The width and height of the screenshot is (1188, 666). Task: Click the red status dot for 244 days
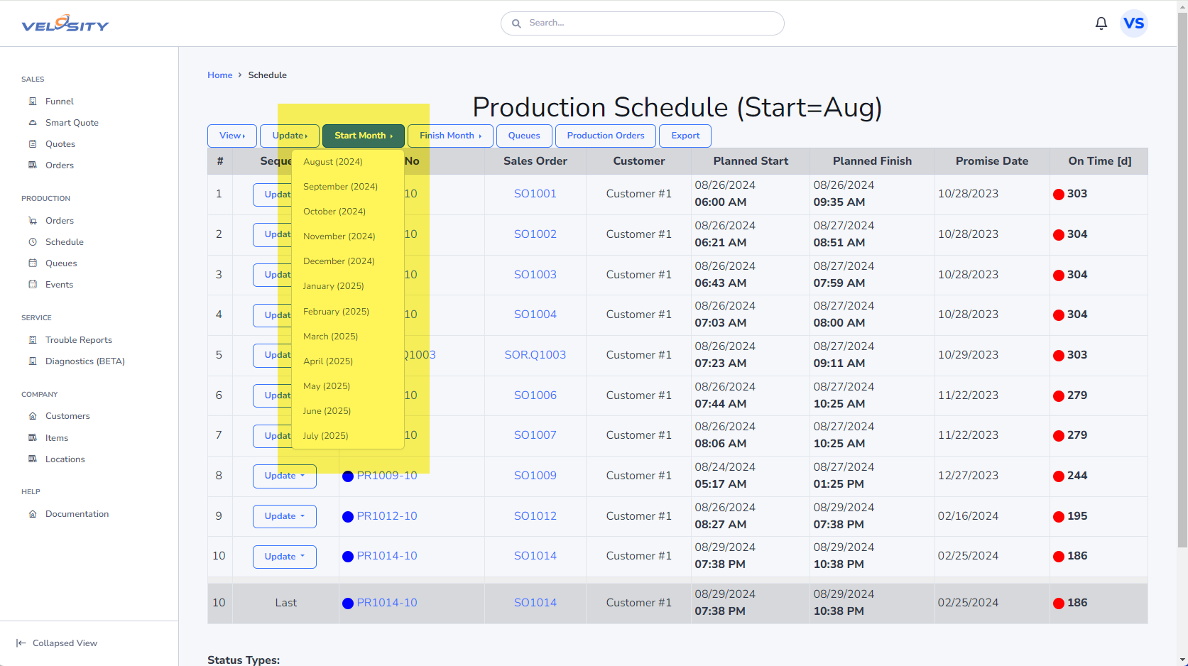point(1059,476)
